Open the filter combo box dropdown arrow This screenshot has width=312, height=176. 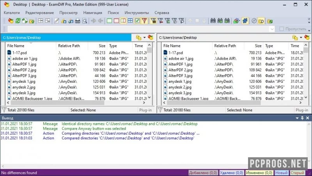[272, 29]
